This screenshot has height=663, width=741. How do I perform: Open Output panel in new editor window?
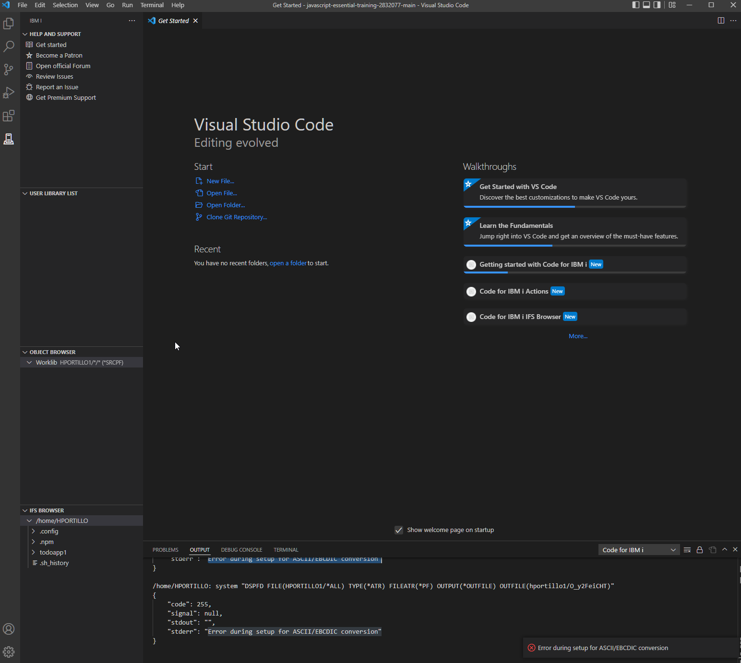713,550
